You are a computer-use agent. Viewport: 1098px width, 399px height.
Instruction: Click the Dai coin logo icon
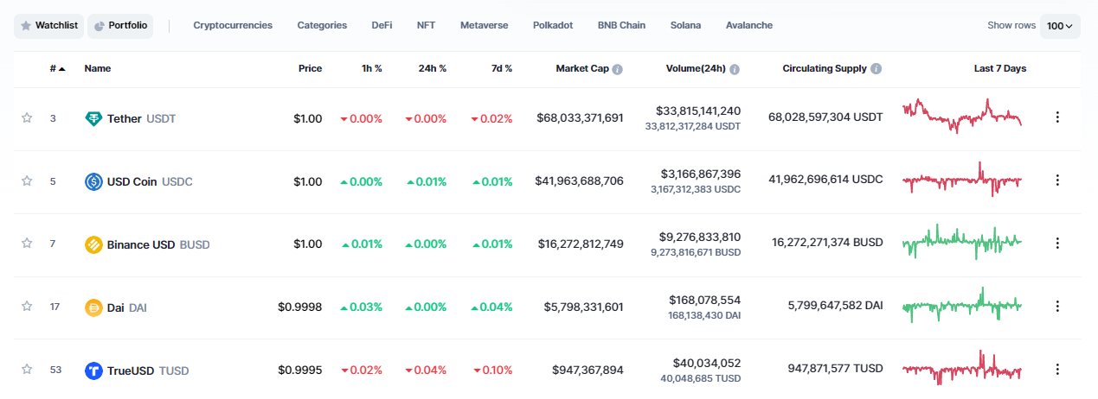click(93, 307)
